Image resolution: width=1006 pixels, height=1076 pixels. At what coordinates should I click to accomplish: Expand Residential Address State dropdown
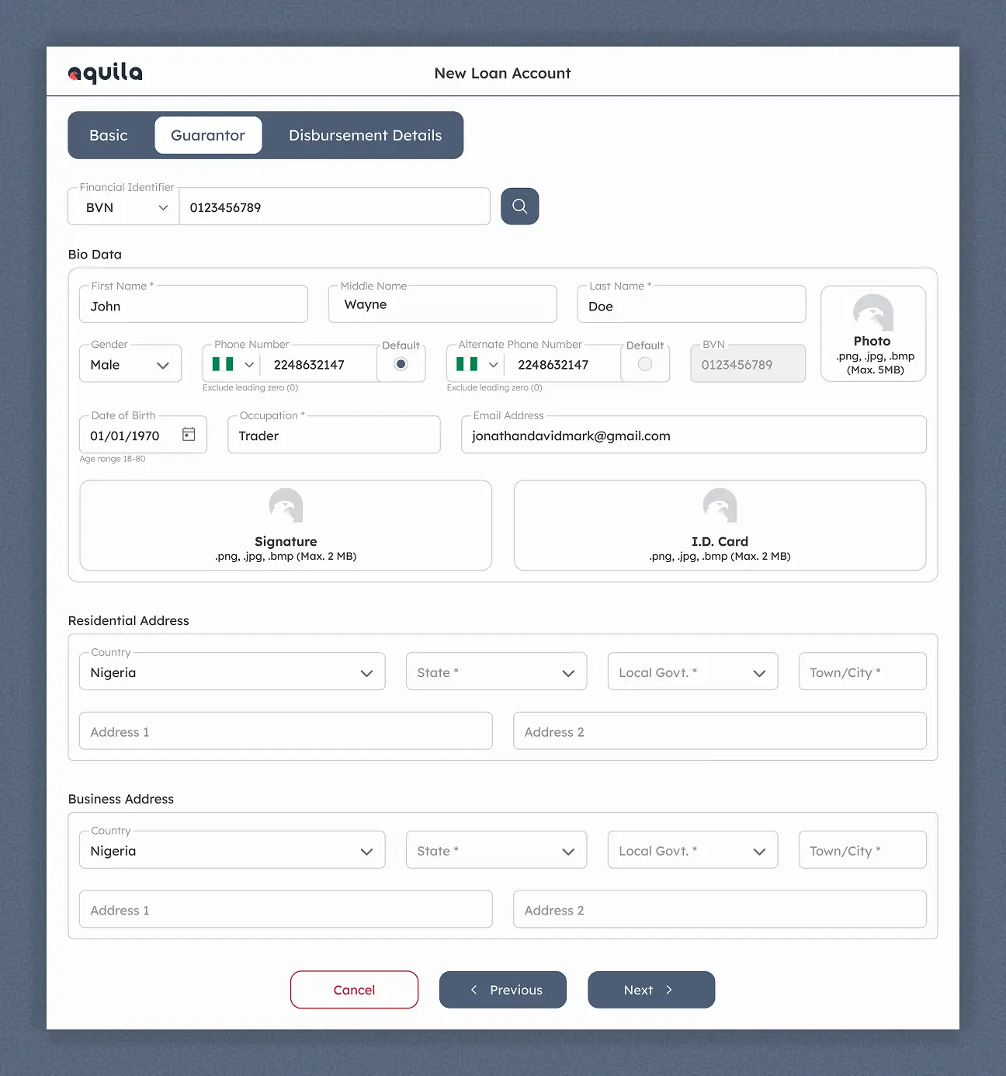tap(496, 672)
